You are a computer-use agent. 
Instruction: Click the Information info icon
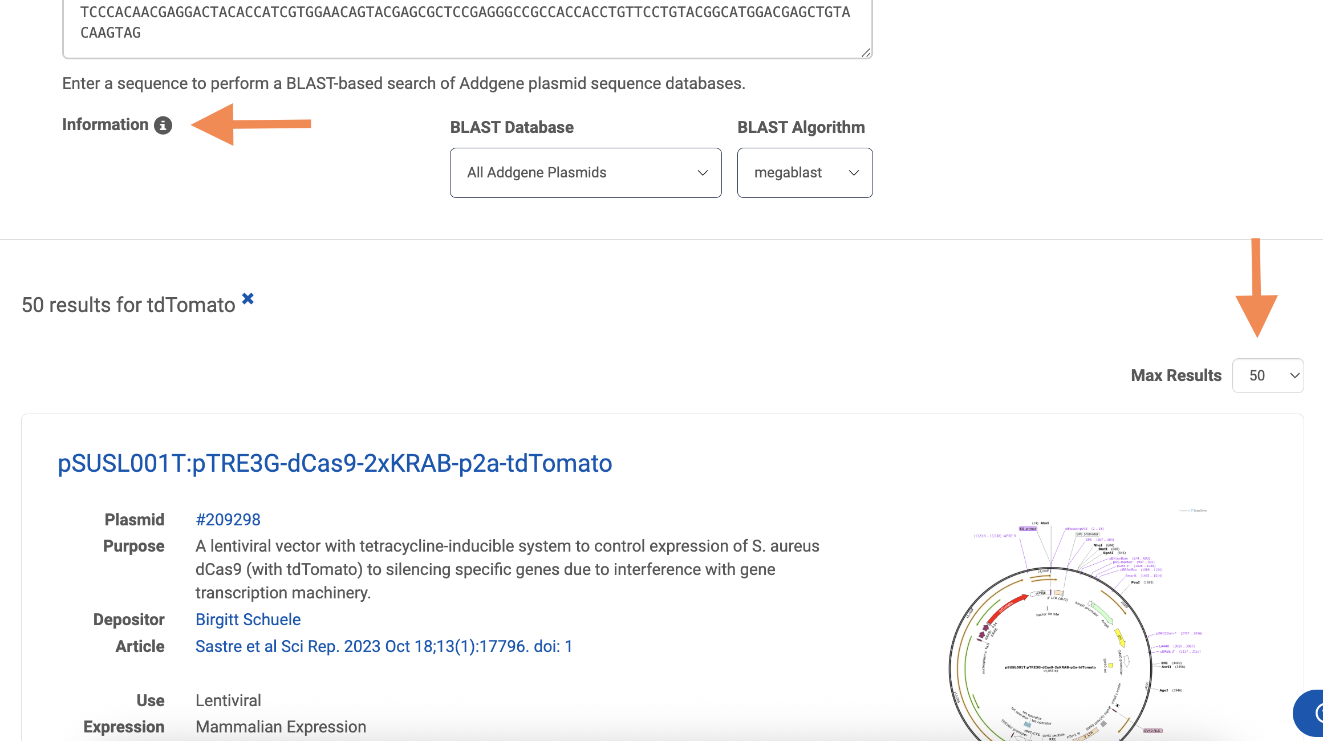click(x=163, y=125)
